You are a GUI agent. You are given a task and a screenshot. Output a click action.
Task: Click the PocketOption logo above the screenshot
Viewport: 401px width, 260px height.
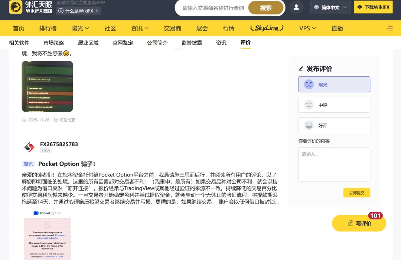click(x=48, y=213)
